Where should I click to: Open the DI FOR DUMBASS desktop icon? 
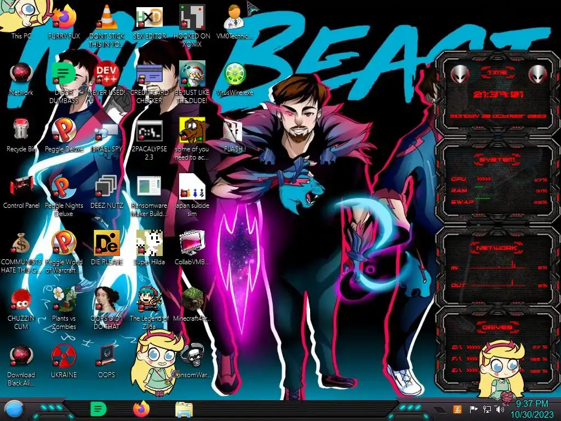64,75
